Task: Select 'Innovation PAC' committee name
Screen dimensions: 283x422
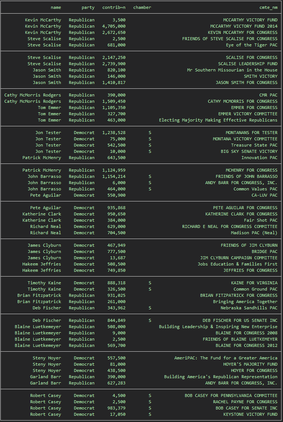Action: pos(259,158)
